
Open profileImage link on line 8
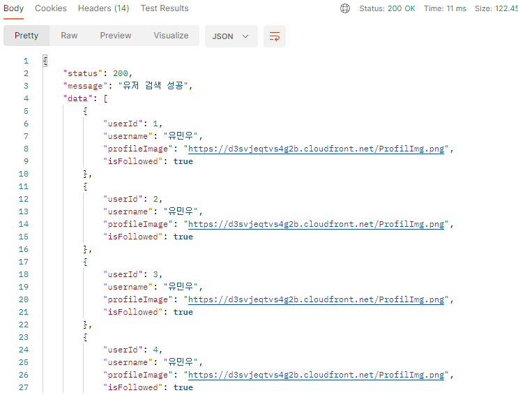(316, 149)
